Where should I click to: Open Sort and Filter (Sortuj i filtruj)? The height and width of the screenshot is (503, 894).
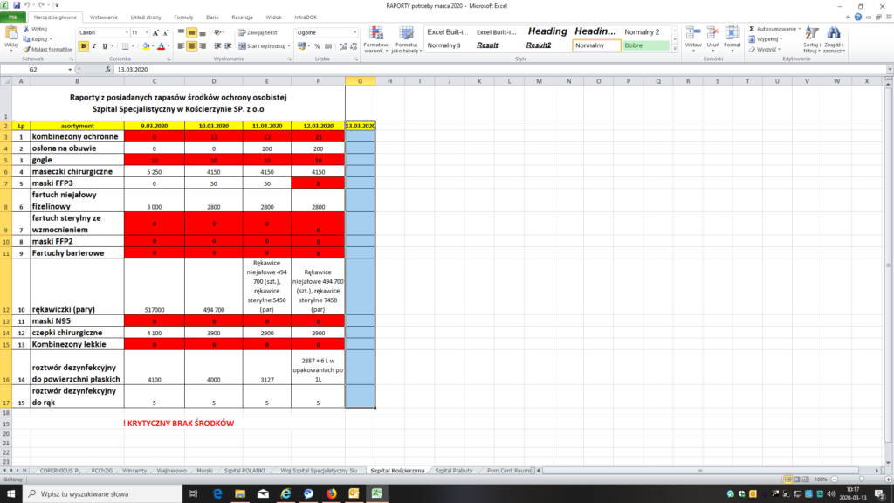point(811,34)
